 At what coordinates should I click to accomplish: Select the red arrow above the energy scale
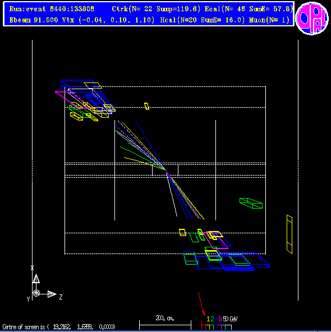(x=201, y=304)
